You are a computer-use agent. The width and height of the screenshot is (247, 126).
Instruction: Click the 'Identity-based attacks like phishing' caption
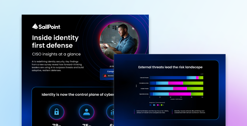tap(190, 112)
